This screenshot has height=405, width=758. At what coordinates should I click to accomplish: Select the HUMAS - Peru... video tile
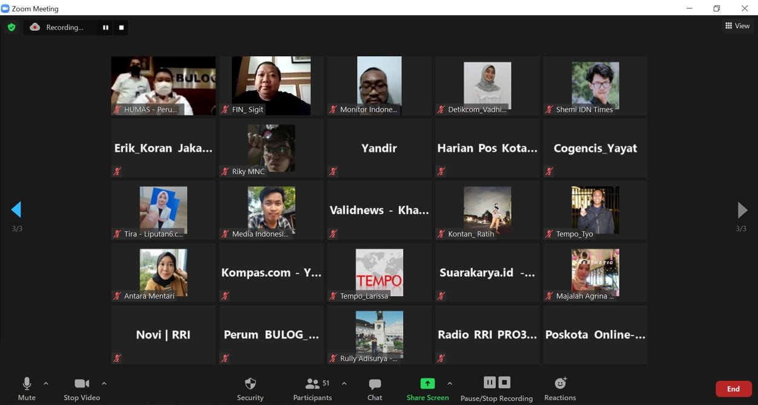(163, 86)
